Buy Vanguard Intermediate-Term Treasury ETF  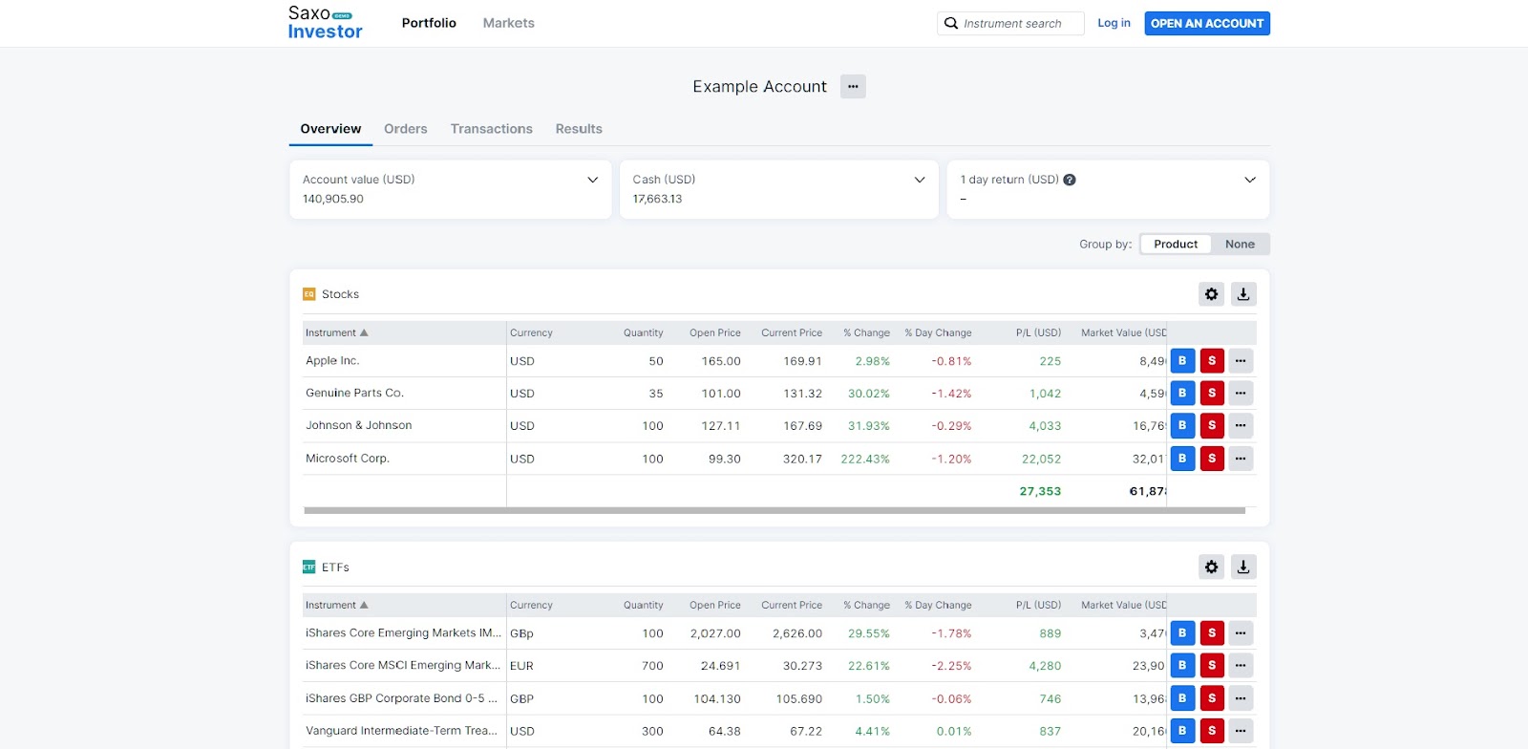click(x=1182, y=731)
